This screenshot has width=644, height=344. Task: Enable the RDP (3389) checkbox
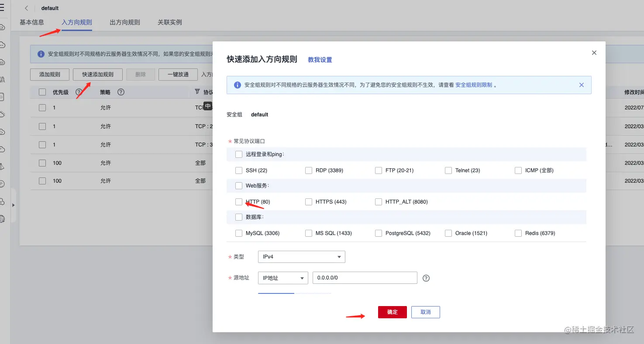pos(309,170)
